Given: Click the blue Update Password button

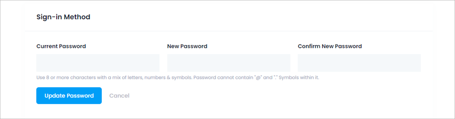Looking at the screenshot, I should (69, 96).
